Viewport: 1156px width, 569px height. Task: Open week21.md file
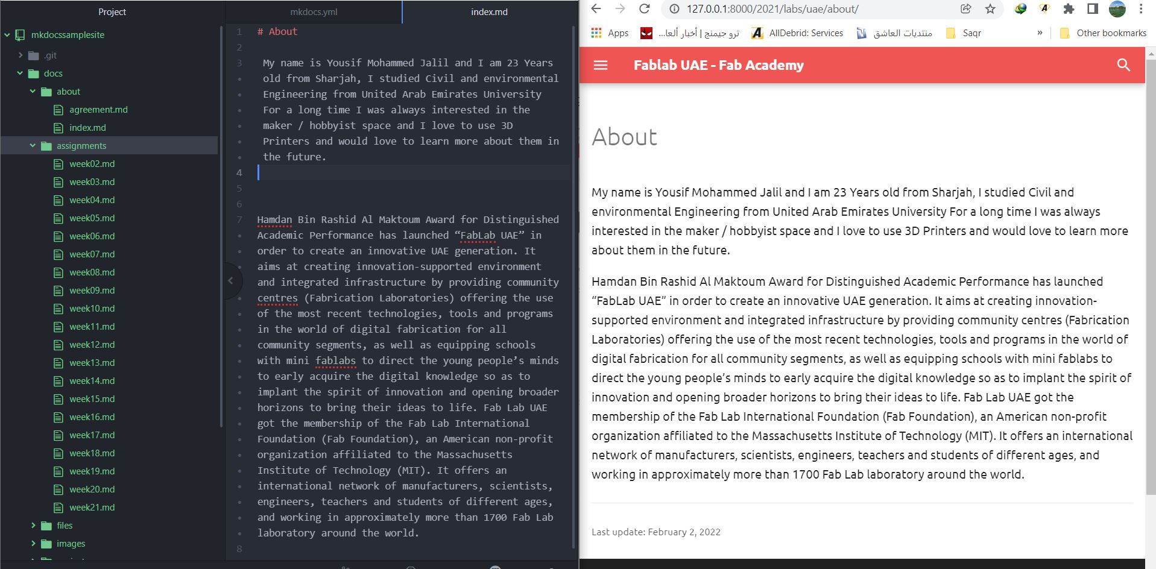click(92, 508)
